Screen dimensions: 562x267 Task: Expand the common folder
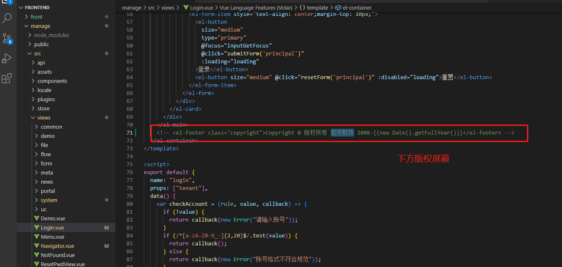click(51, 127)
